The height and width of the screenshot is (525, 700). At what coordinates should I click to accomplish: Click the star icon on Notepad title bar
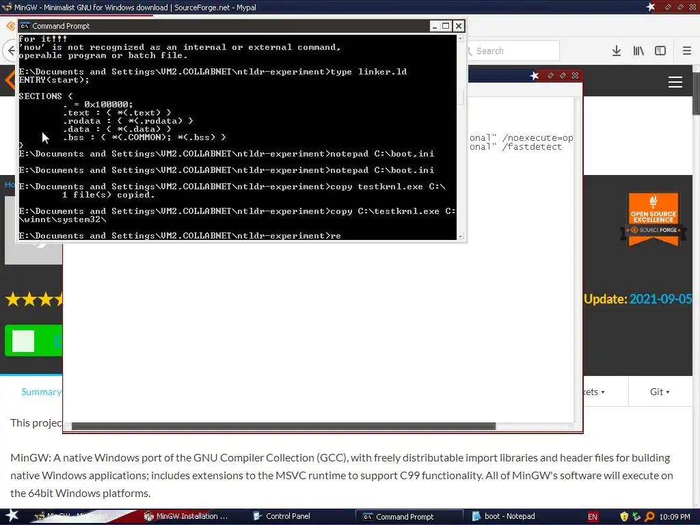tap(535, 76)
